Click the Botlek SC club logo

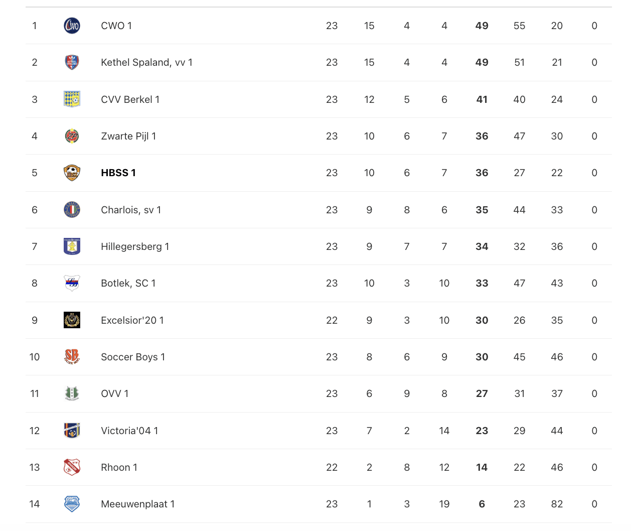(x=72, y=283)
